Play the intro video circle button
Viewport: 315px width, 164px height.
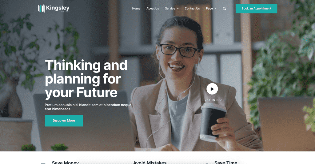(x=212, y=89)
